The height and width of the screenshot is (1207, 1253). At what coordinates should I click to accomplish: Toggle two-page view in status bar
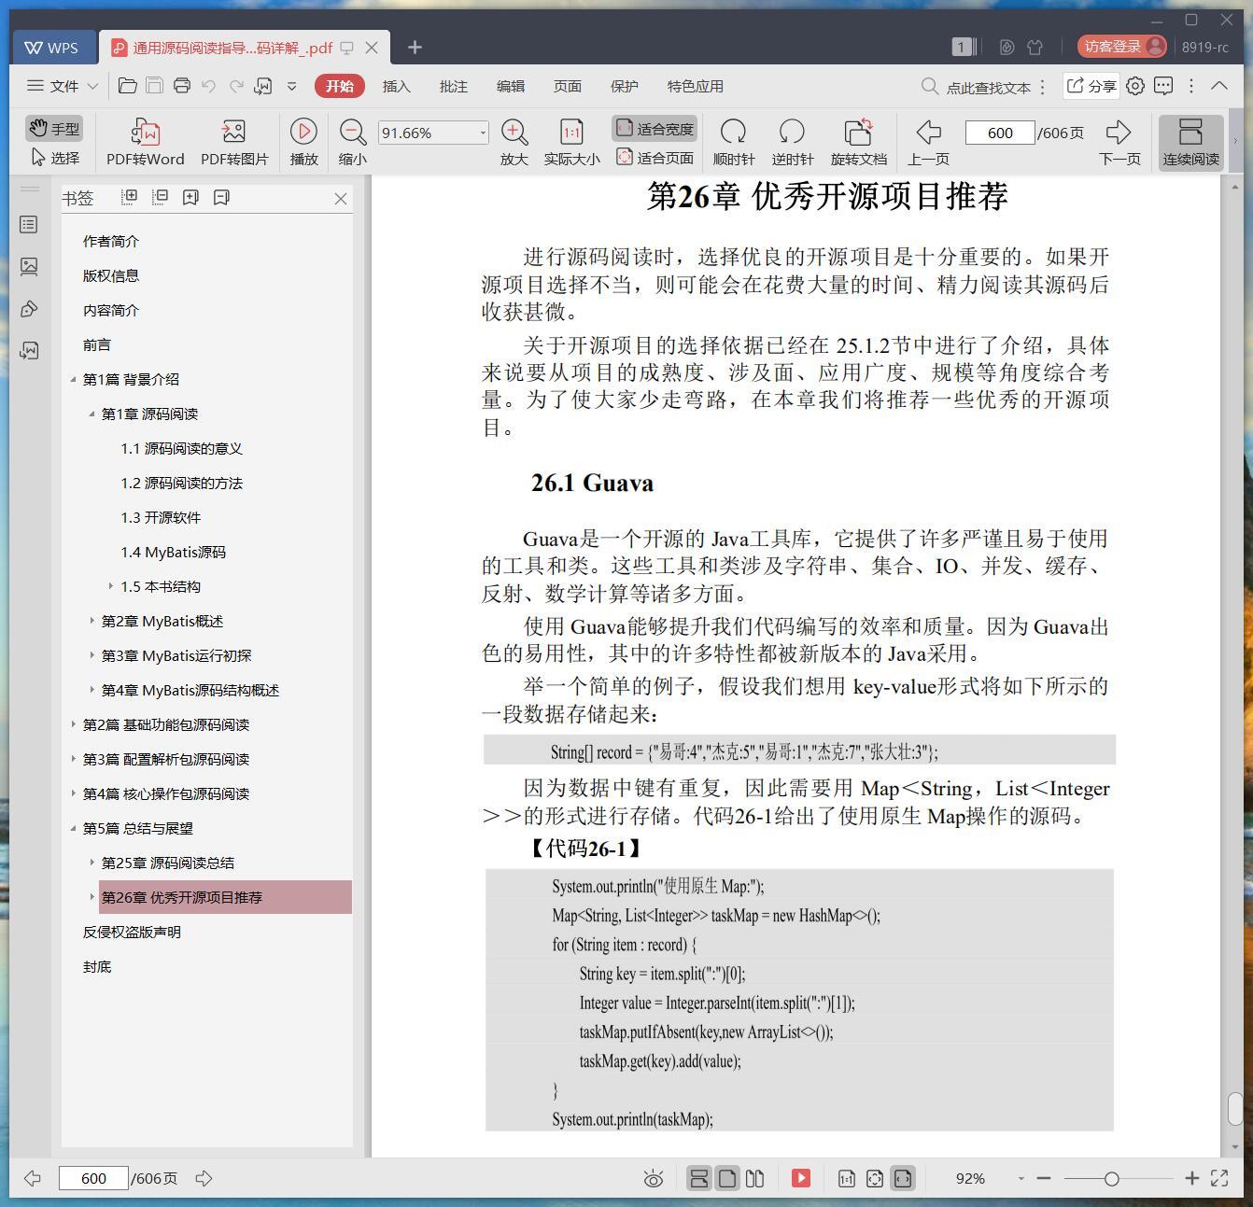tap(754, 1178)
